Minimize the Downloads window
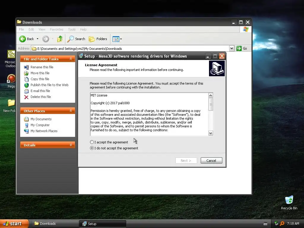 234,22
